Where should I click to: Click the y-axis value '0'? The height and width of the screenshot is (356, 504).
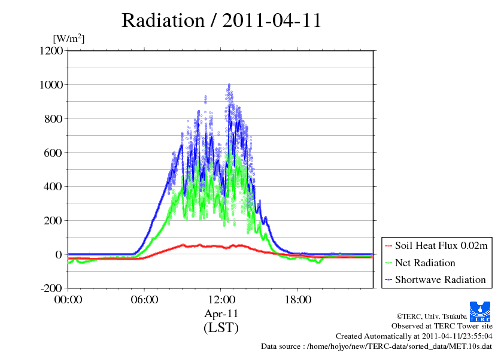[59, 254]
